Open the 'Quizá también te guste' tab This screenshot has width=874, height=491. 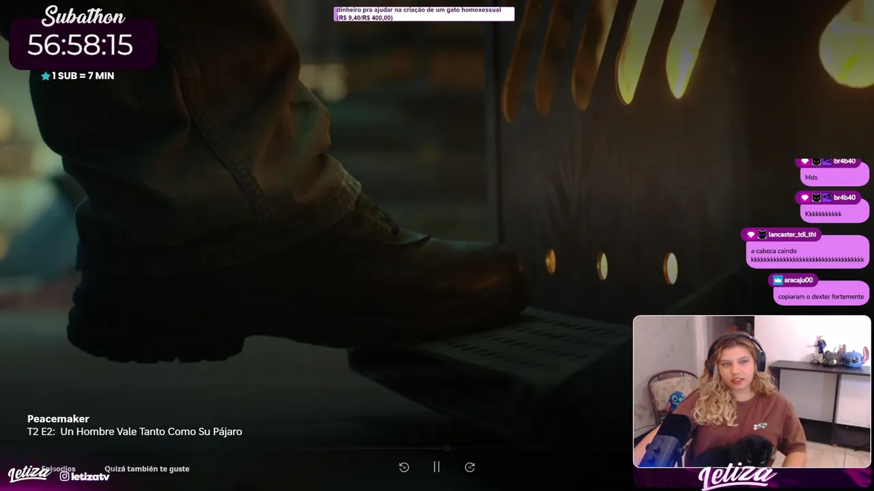click(x=147, y=468)
